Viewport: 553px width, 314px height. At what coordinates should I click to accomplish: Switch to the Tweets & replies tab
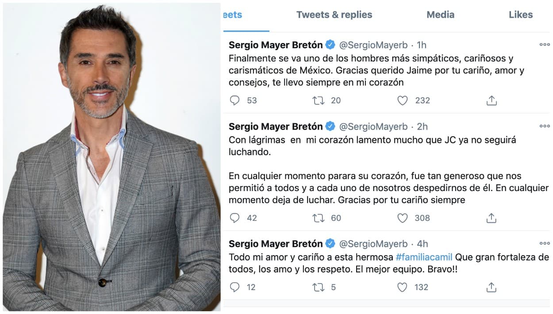tap(334, 15)
